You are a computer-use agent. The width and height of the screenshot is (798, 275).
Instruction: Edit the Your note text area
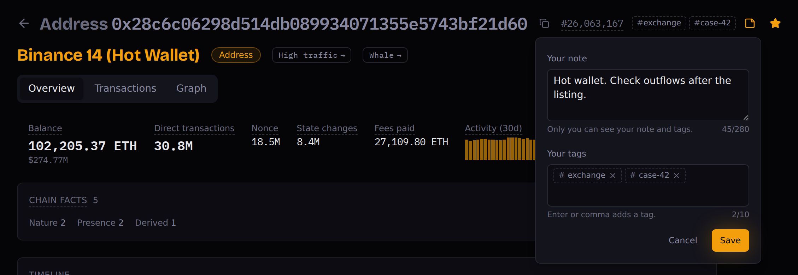point(648,95)
